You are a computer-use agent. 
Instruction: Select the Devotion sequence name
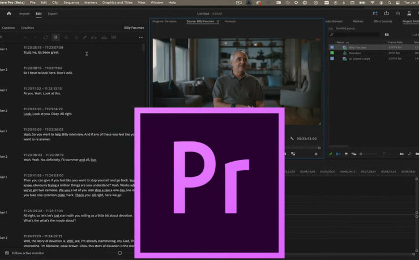point(355,53)
